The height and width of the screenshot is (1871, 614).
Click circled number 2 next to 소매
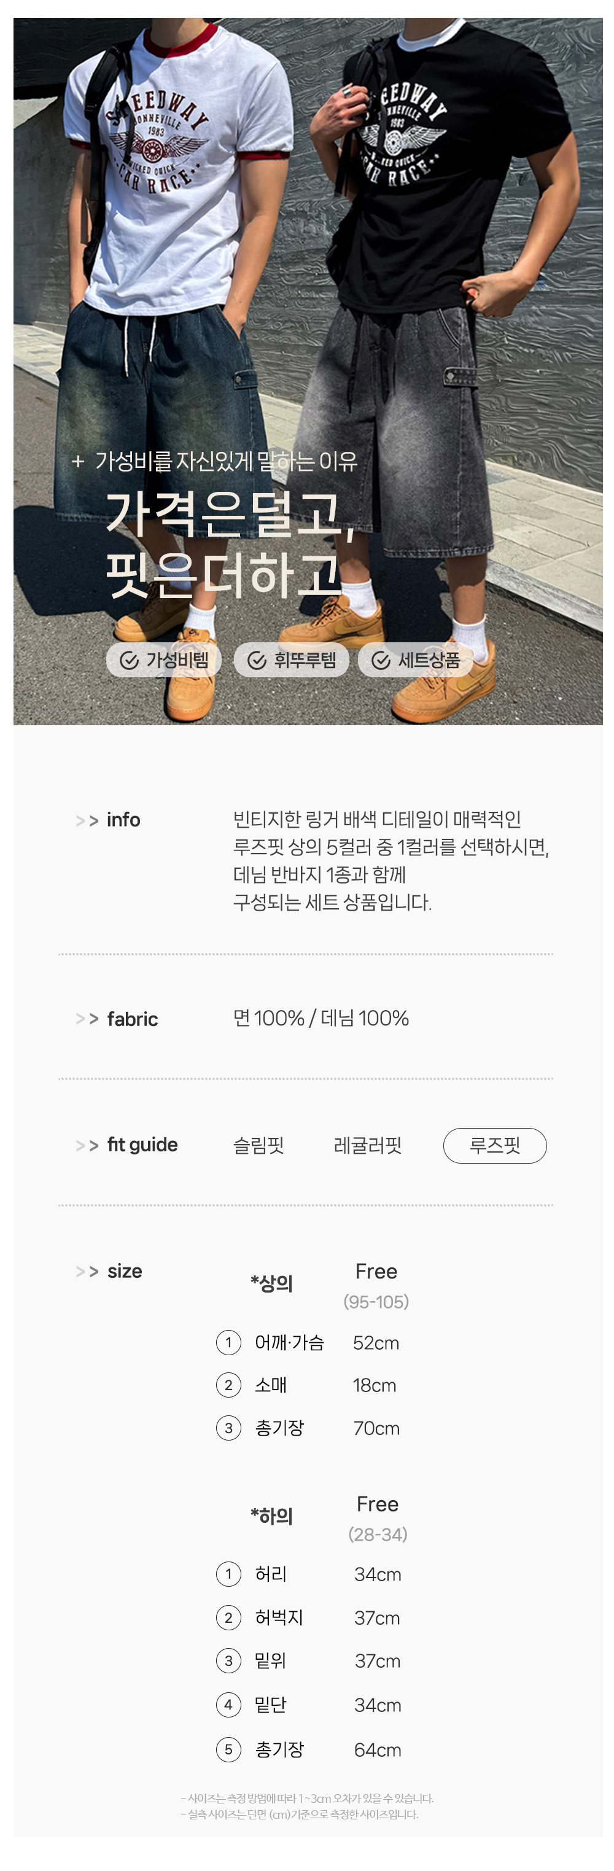[228, 1385]
